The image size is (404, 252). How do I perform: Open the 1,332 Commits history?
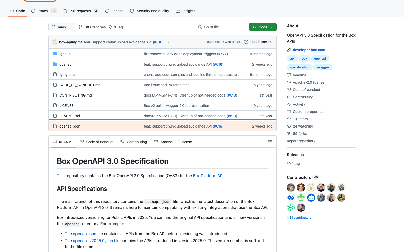tap(258, 42)
